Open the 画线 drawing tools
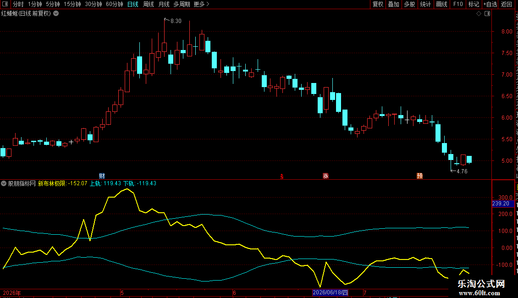The height and width of the screenshot is (298, 518). coord(442,4)
